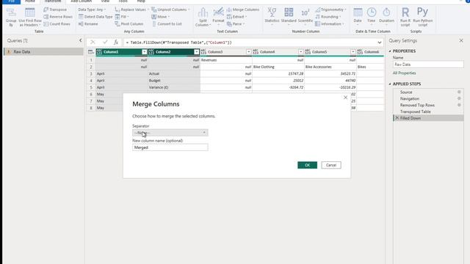Open the File tab
Viewport: 470px width, 264px height.
pyautogui.click(x=12, y=1)
